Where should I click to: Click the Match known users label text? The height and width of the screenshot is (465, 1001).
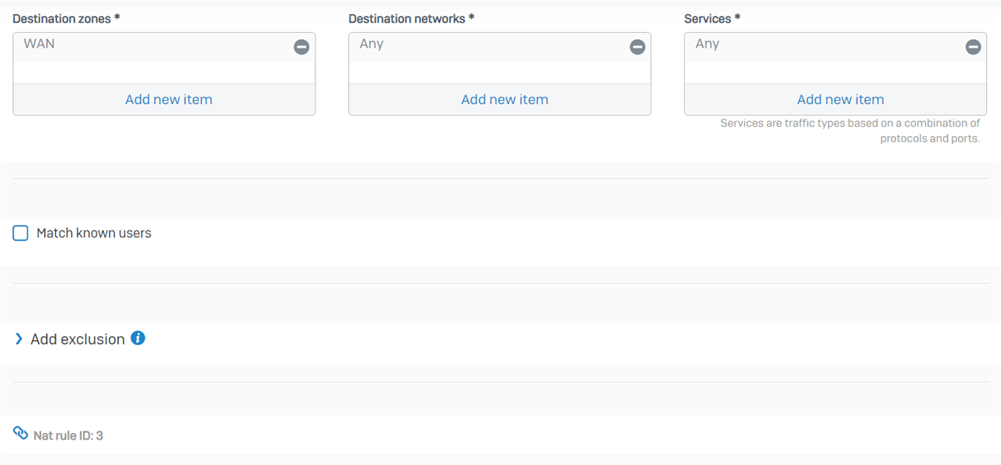click(94, 233)
